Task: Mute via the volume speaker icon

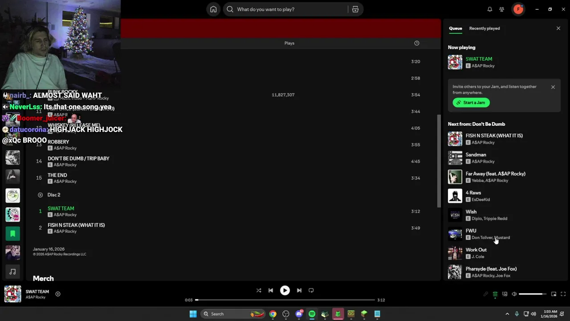Action: [x=514, y=294]
